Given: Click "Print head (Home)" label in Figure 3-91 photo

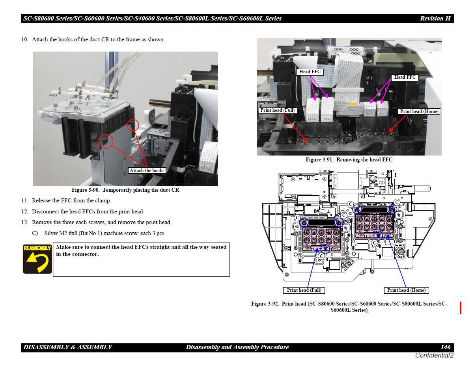Looking at the screenshot, I should coord(419,111).
